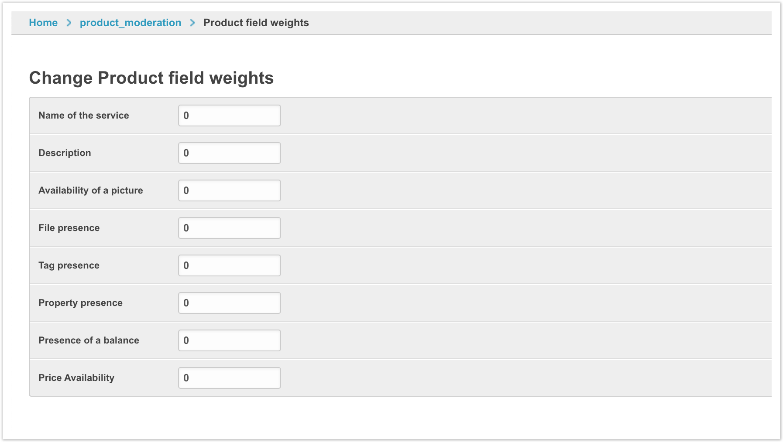This screenshot has width=783, height=442.
Task: Click the Name of the service label
Action: point(83,116)
